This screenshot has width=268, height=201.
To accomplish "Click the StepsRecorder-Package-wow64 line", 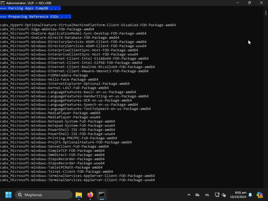I will click(52, 163).
